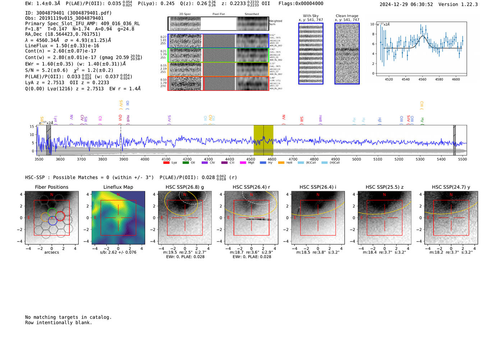Click the ID: 3004879401 text line
The image size is (503, 342).
pyautogui.click(x=68, y=13)
